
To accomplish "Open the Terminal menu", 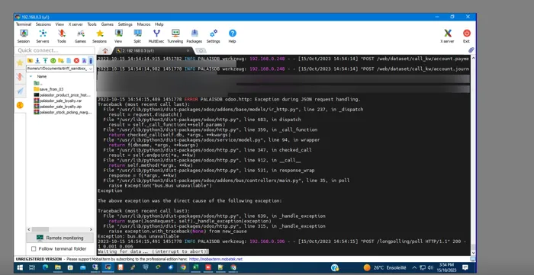I will (24, 24).
